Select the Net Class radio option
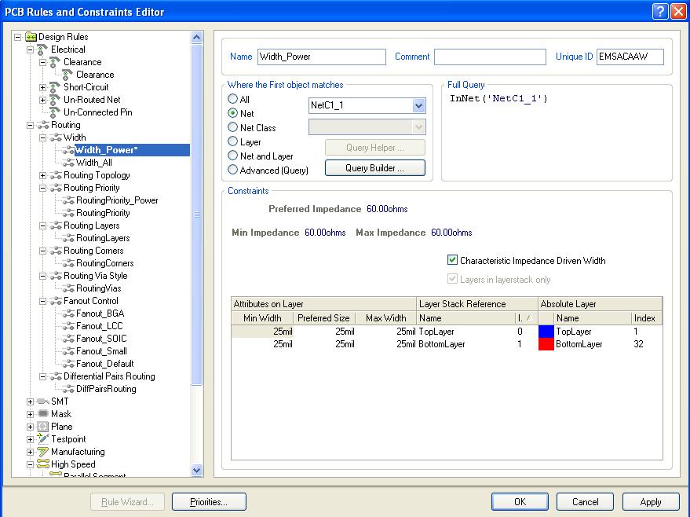 coord(233,127)
